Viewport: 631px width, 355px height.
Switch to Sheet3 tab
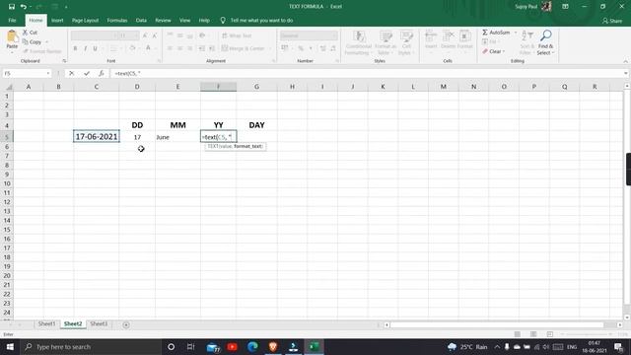[99, 324]
